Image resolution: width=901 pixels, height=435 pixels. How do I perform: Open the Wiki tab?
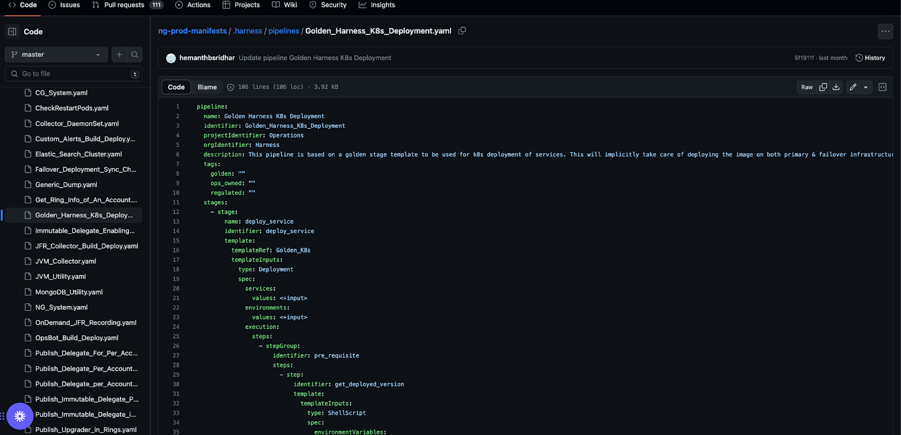[284, 5]
